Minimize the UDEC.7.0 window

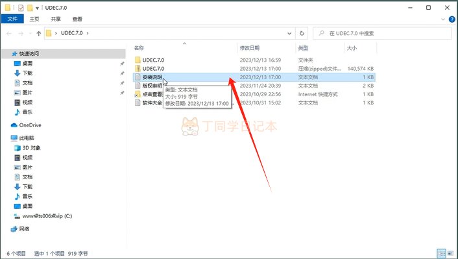coord(410,8)
